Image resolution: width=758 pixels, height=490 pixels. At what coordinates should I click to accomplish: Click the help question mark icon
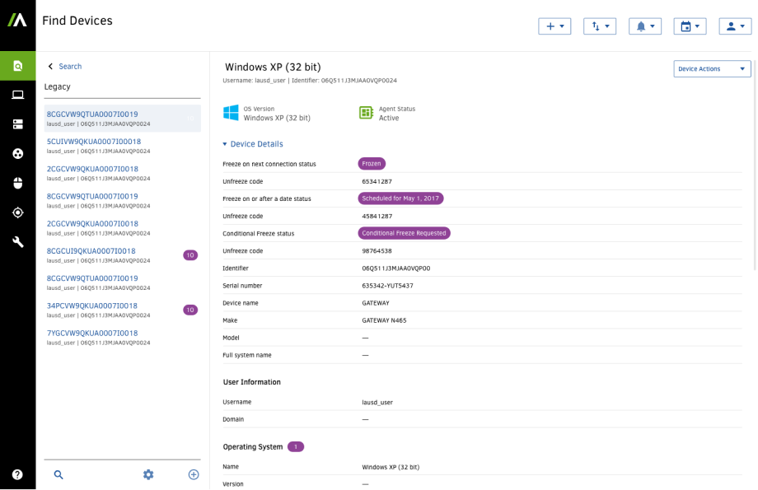coord(17,474)
